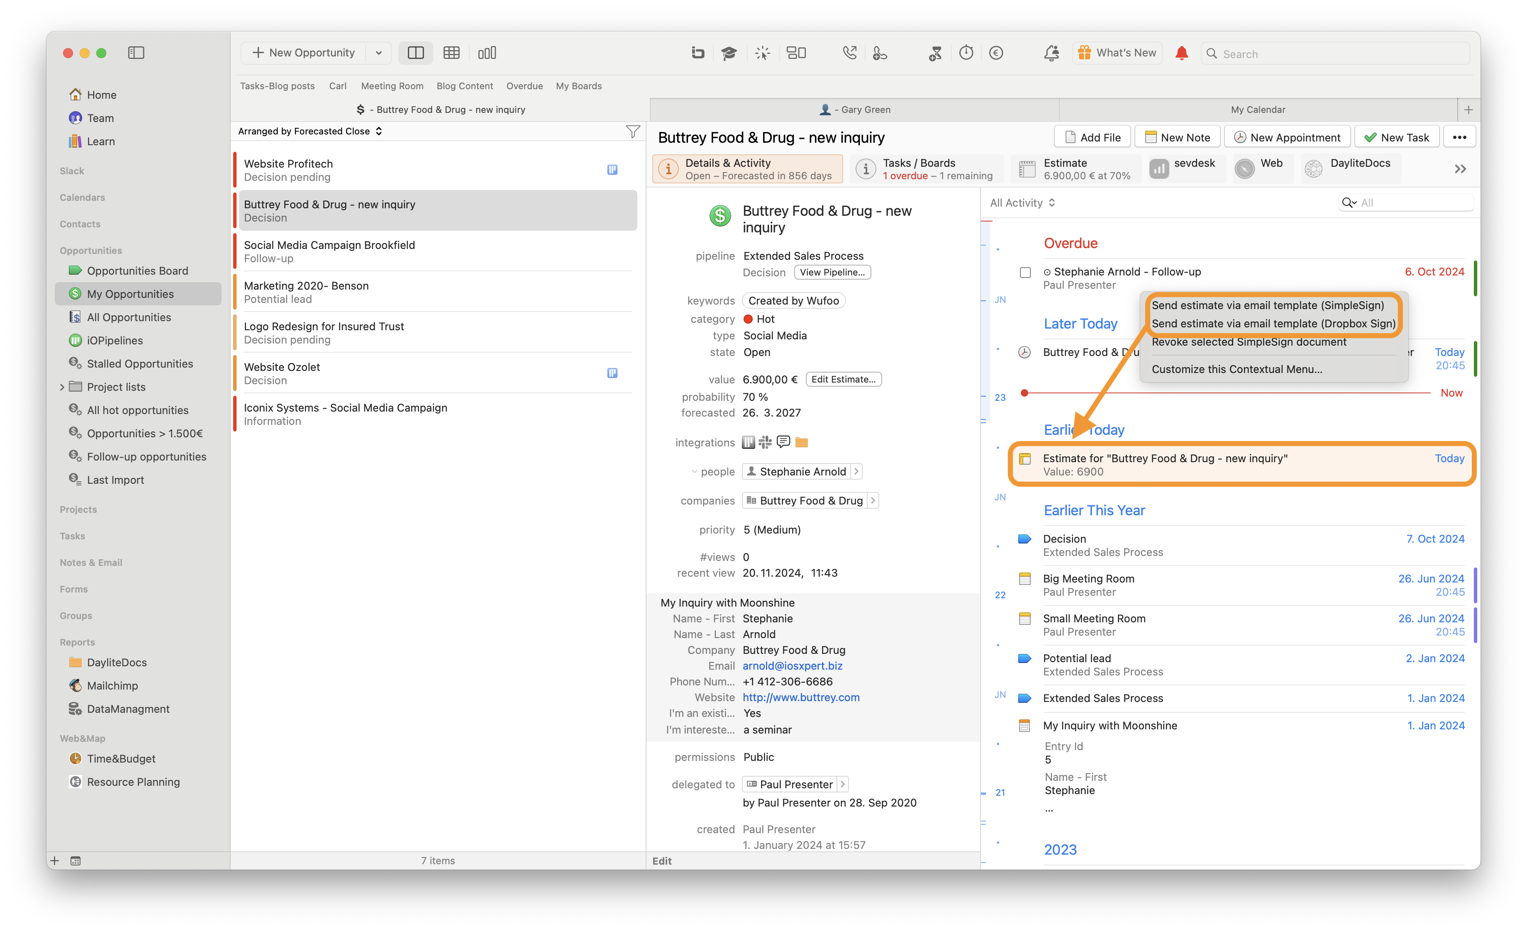Click the euro currency icon in toolbar
The image size is (1527, 931).
pos(996,53)
